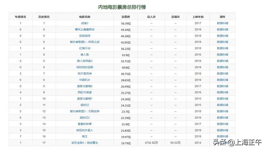Open the 羞羞的铁拳 movie link
This screenshot has height=150, width=266.
click(x=85, y=124)
